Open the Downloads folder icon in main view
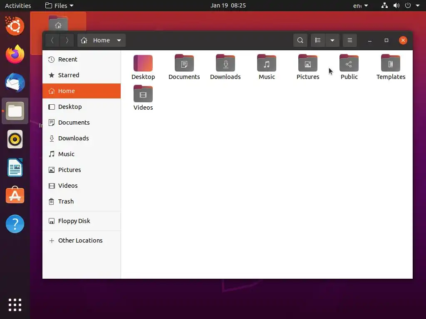This screenshot has width=426, height=319. 225,64
